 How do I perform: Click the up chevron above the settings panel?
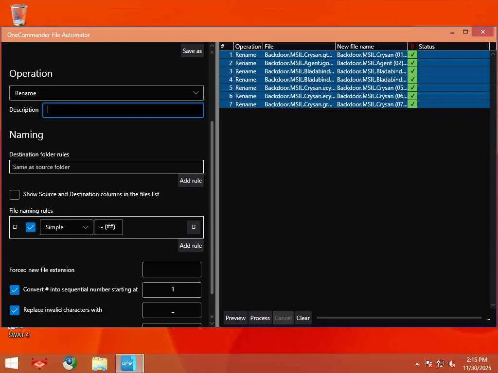click(x=212, y=46)
